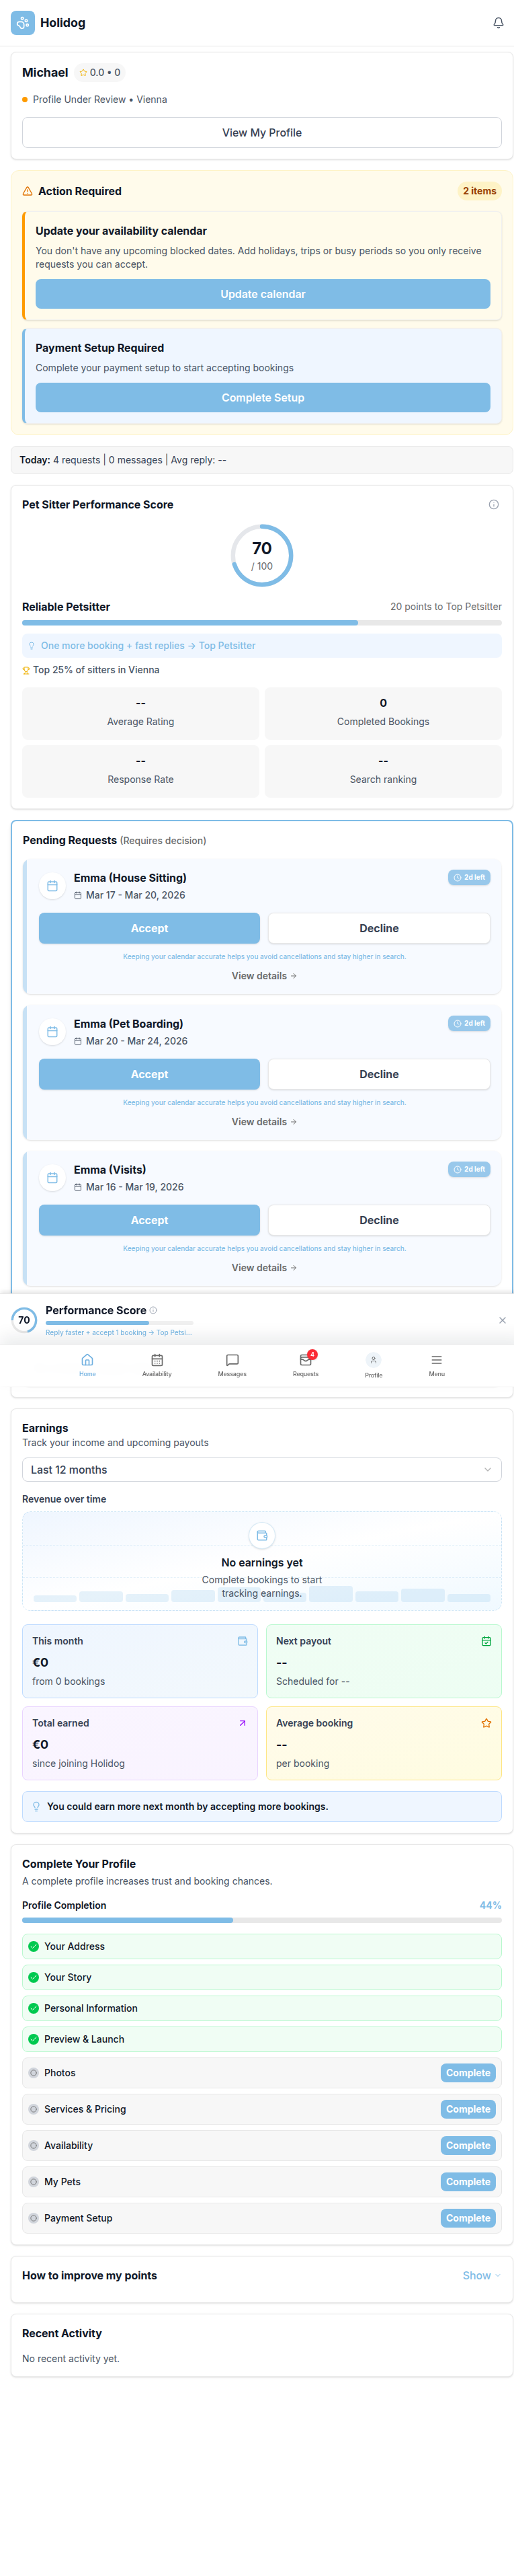
Task: Decline Emma (Pet Boarding) request
Action: (x=378, y=1074)
